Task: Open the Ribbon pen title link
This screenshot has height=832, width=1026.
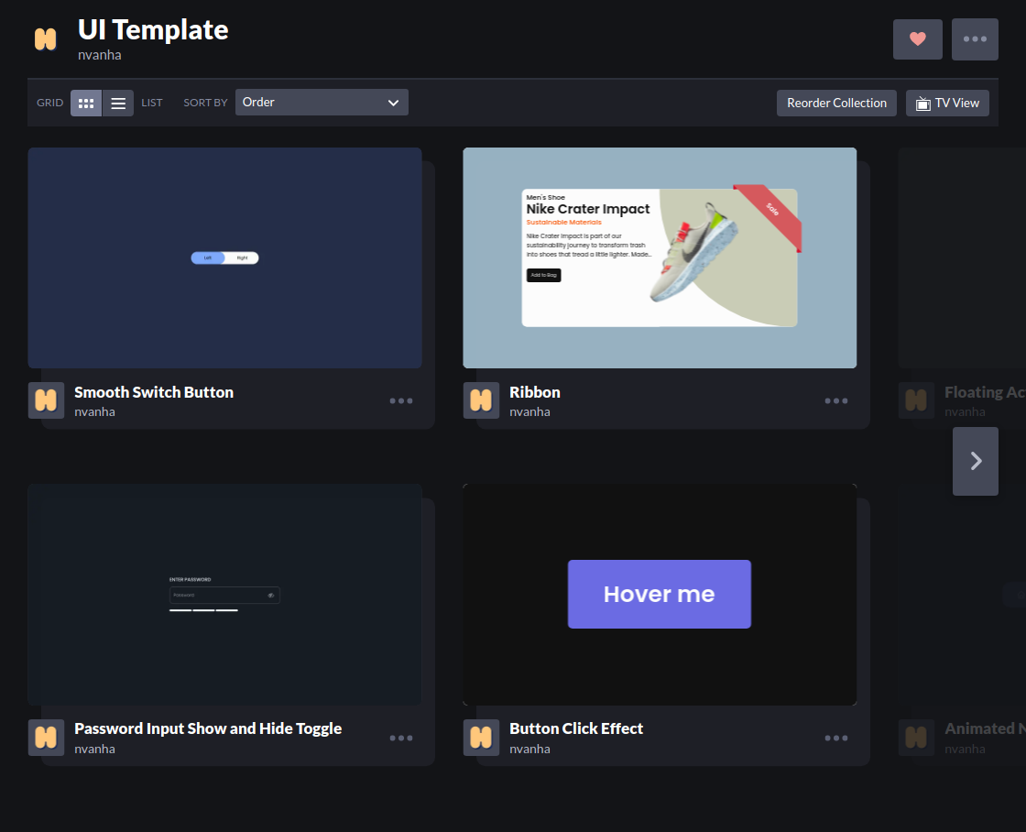Action: pyautogui.click(x=535, y=392)
